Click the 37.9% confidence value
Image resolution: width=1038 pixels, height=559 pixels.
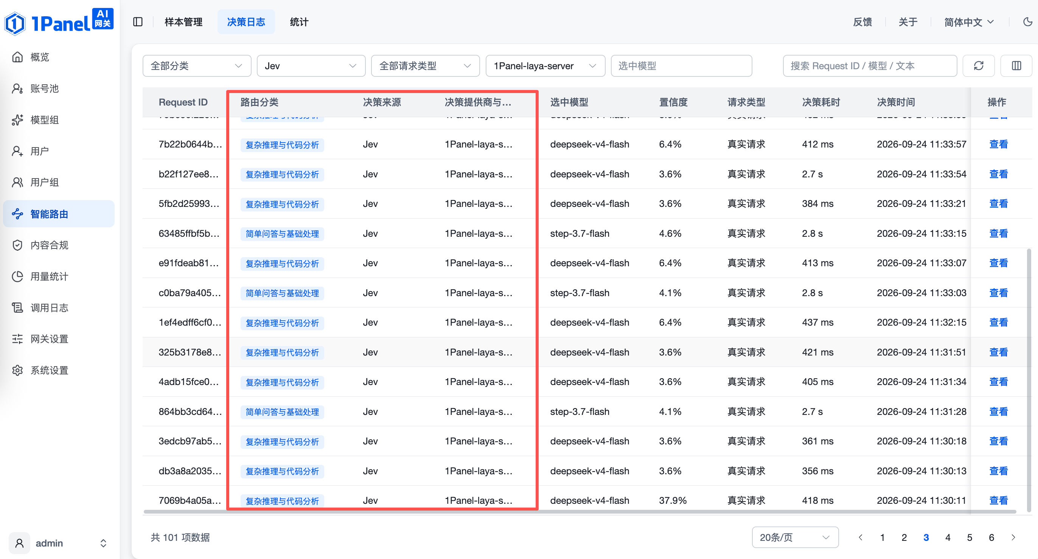[673, 500]
